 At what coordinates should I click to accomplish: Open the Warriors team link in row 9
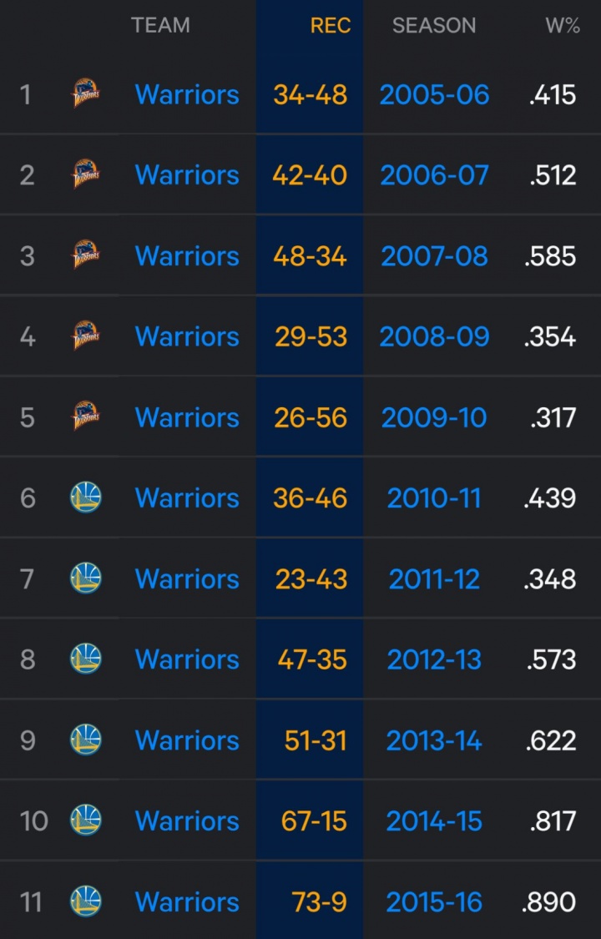(187, 740)
